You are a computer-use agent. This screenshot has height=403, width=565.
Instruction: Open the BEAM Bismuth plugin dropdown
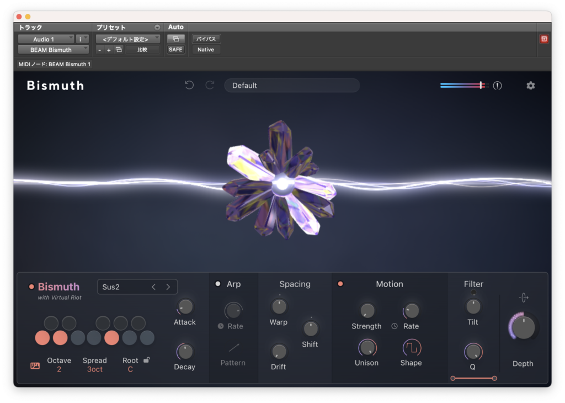(x=54, y=50)
